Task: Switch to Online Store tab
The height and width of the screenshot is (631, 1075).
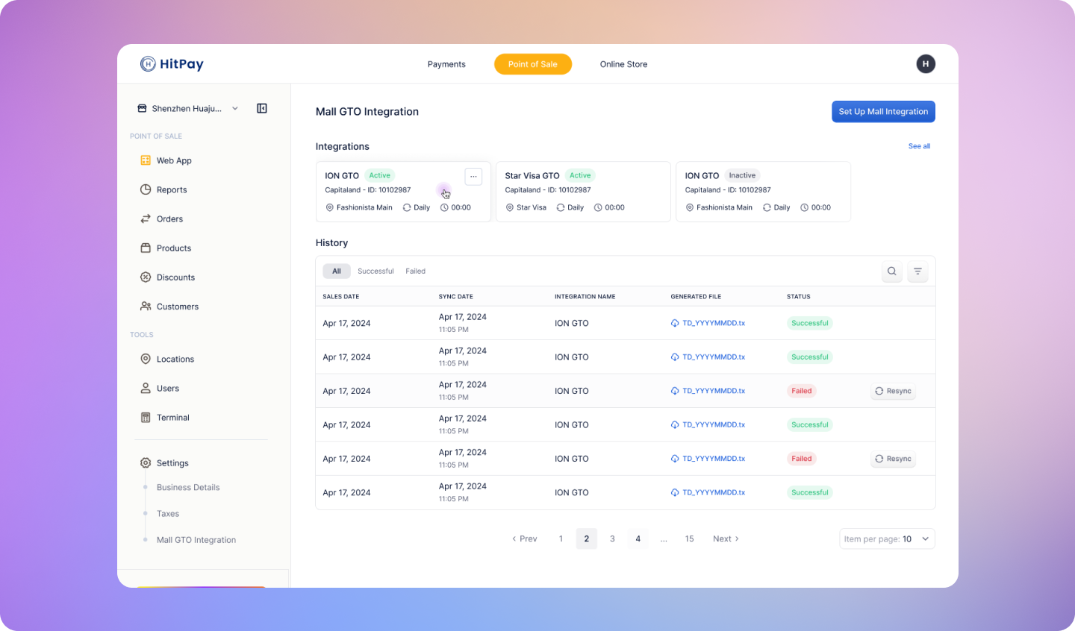Action: [x=623, y=64]
